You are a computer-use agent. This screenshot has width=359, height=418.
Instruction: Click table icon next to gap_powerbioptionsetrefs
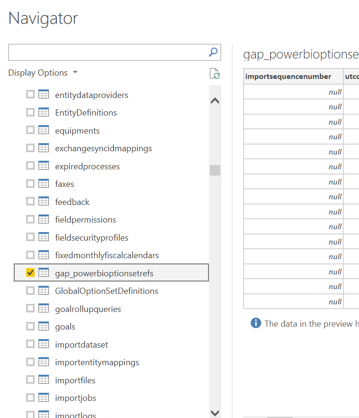pyautogui.click(x=44, y=272)
